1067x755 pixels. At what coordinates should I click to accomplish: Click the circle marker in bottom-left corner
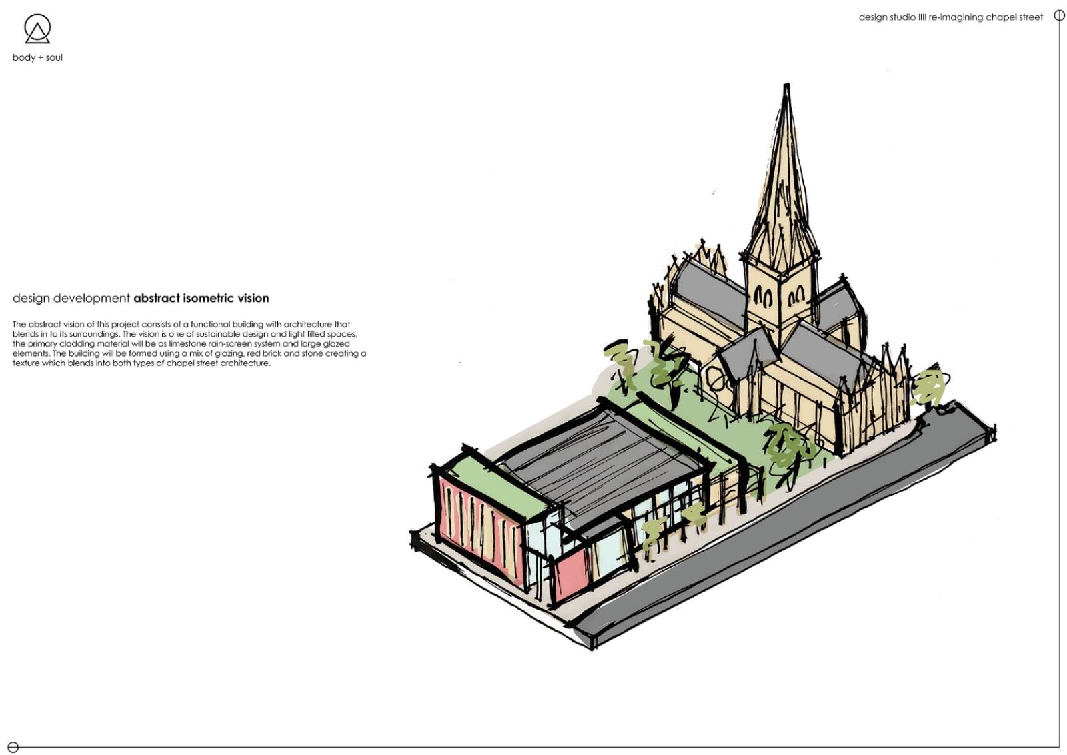pos(13,748)
